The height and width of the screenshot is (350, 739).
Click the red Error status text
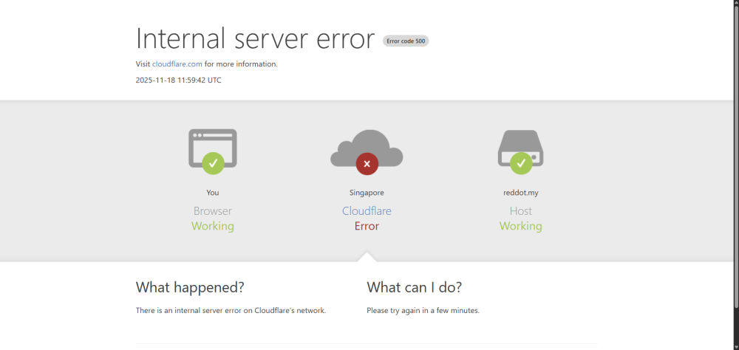367,226
